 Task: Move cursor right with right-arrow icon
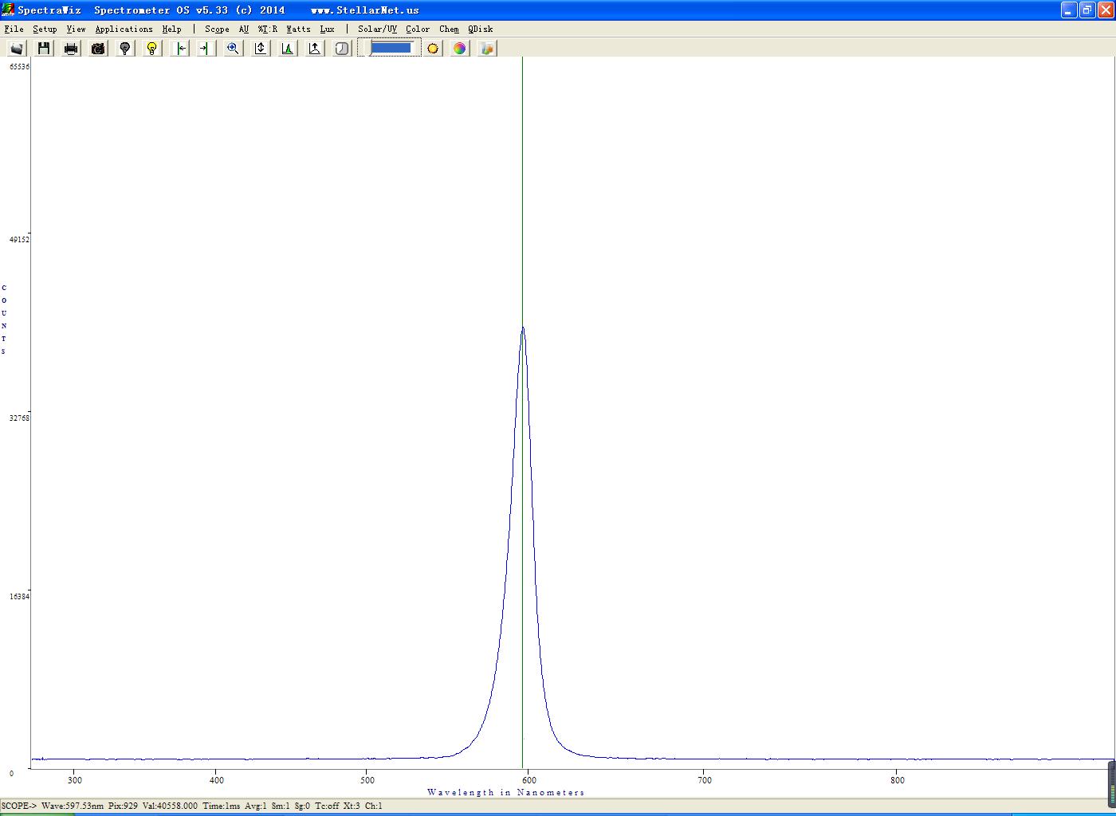(205, 49)
